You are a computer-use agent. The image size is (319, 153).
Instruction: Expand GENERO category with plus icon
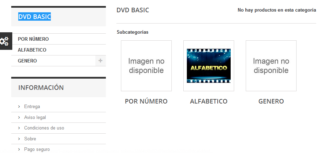(x=100, y=61)
